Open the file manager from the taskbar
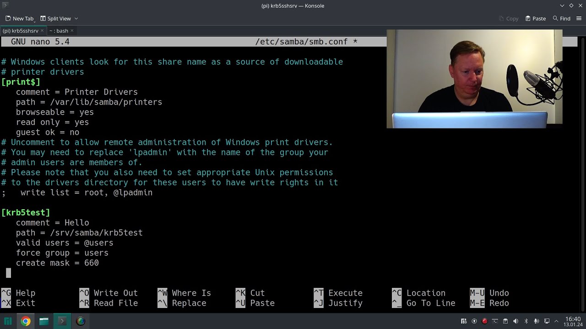This screenshot has width=586, height=329. 44,321
